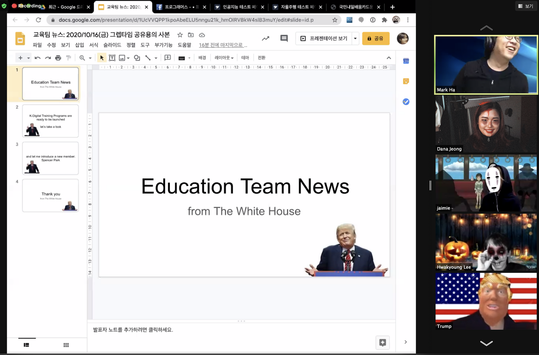Image resolution: width=539 pixels, height=355 pixels.
Task: Click 전환 transition button
Action: click(261, 58)
